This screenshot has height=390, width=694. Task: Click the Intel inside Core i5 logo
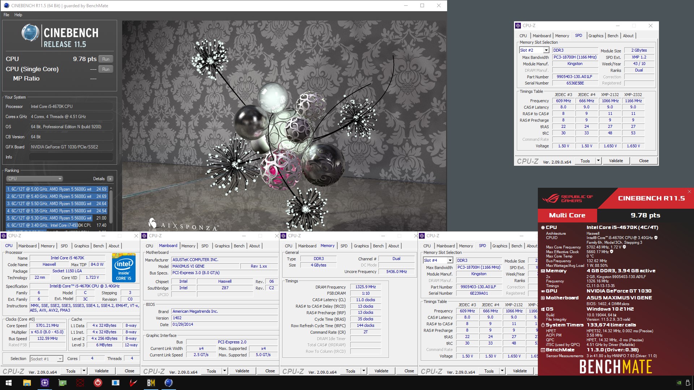(x=124, y=268)
